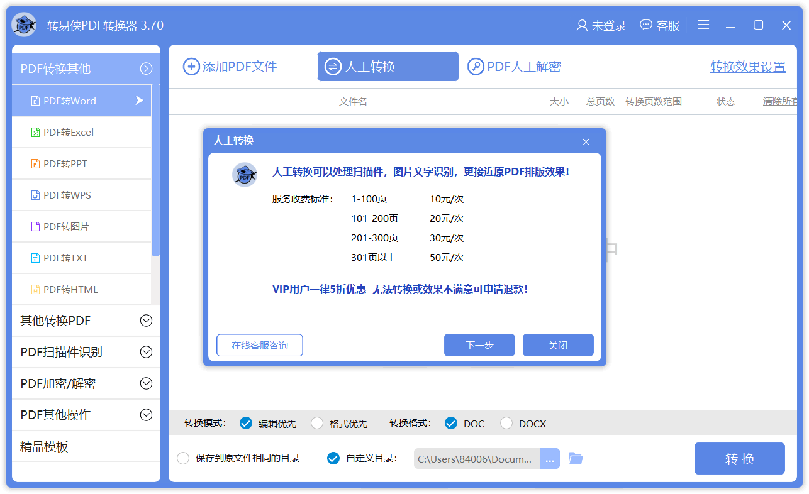The width and height of the screenshot is (809, 494).
Task: Open 精品模板 in sidebar
Action: point(86,446)
